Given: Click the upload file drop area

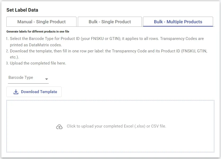Looking at the screenshot, I should [110, 126].
